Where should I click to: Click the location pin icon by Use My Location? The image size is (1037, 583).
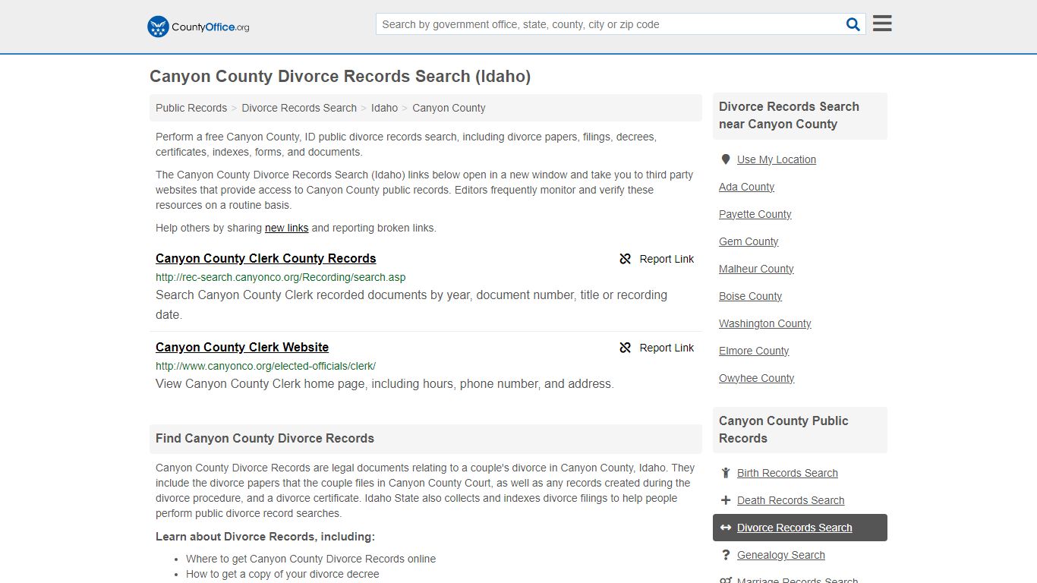pos(726,159)
